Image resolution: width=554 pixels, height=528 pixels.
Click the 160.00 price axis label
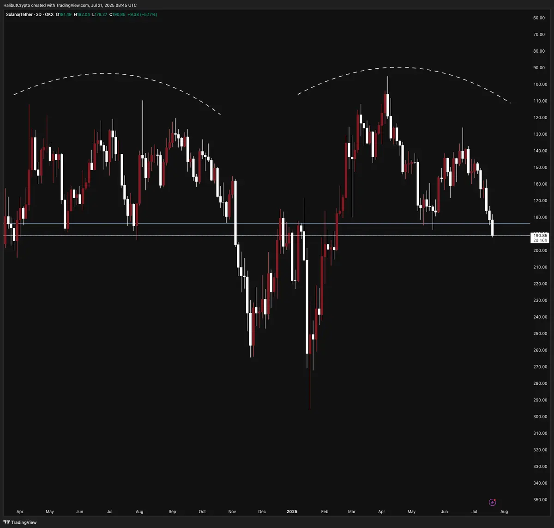tap(540, 184)
